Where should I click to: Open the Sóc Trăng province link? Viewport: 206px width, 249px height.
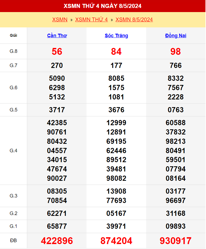(x=116, y=36)
